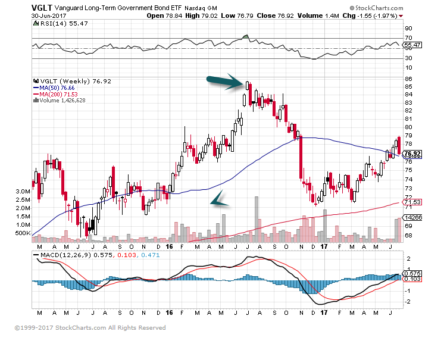Click the High 79.02 value
444x347 pixels.
coord(201,16)
